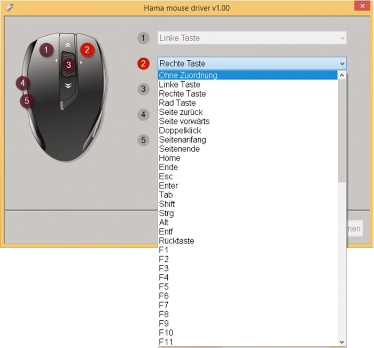Click the list scrollbar up arrow
374x348 pixels.
point(342,75)
